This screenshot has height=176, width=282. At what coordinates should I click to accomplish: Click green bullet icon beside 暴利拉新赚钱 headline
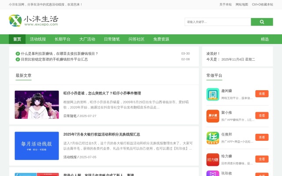click(x=18, y=54)
